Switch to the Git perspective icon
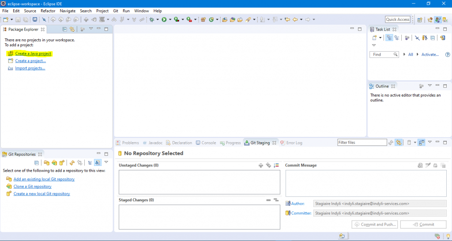Viewport: 452px width, 241px height. [x=446, y=19]
